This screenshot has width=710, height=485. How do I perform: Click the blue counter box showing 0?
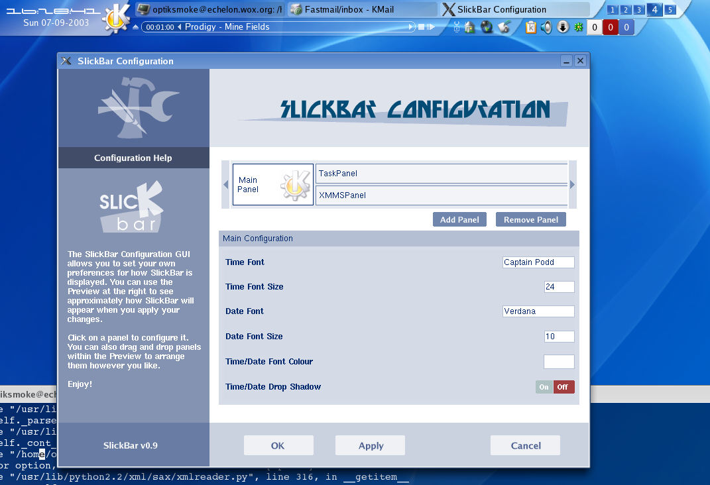[626, 27]
